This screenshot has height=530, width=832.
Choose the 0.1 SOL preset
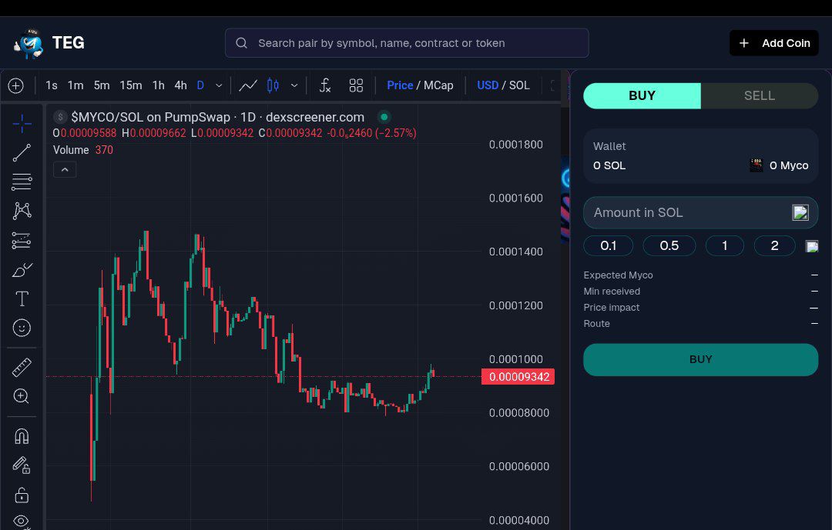click(x=609, y=245)
